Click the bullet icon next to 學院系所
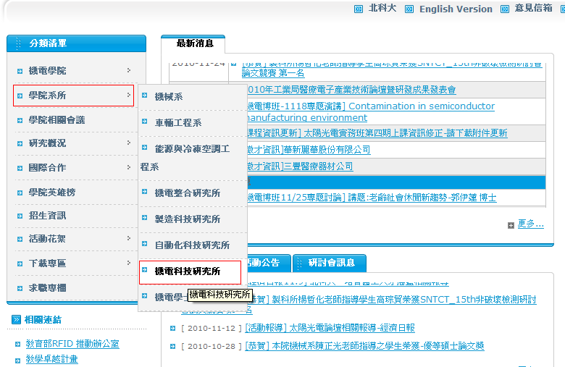This screenshot has width=565, height=367. (x=20, y=96)
